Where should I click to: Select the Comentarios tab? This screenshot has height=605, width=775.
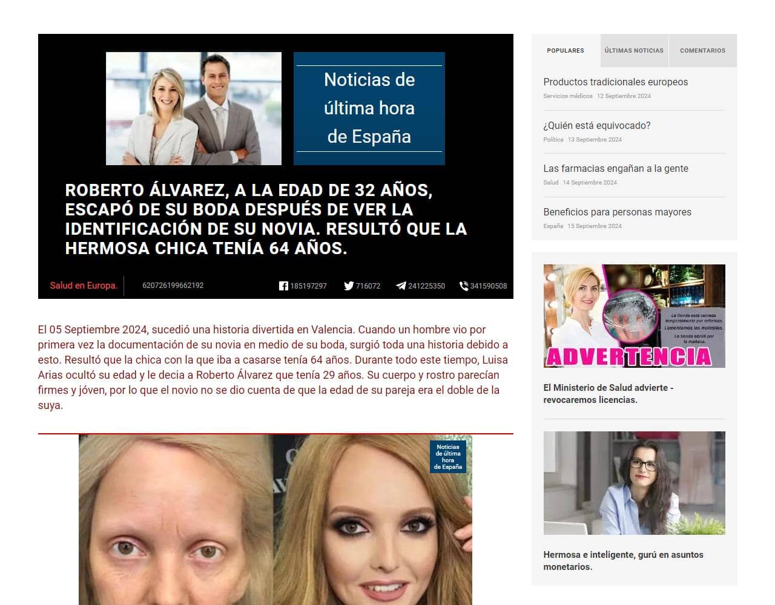pos(702,51)
